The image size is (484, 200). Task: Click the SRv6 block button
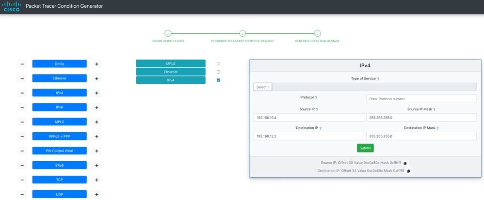coord(60,165)
